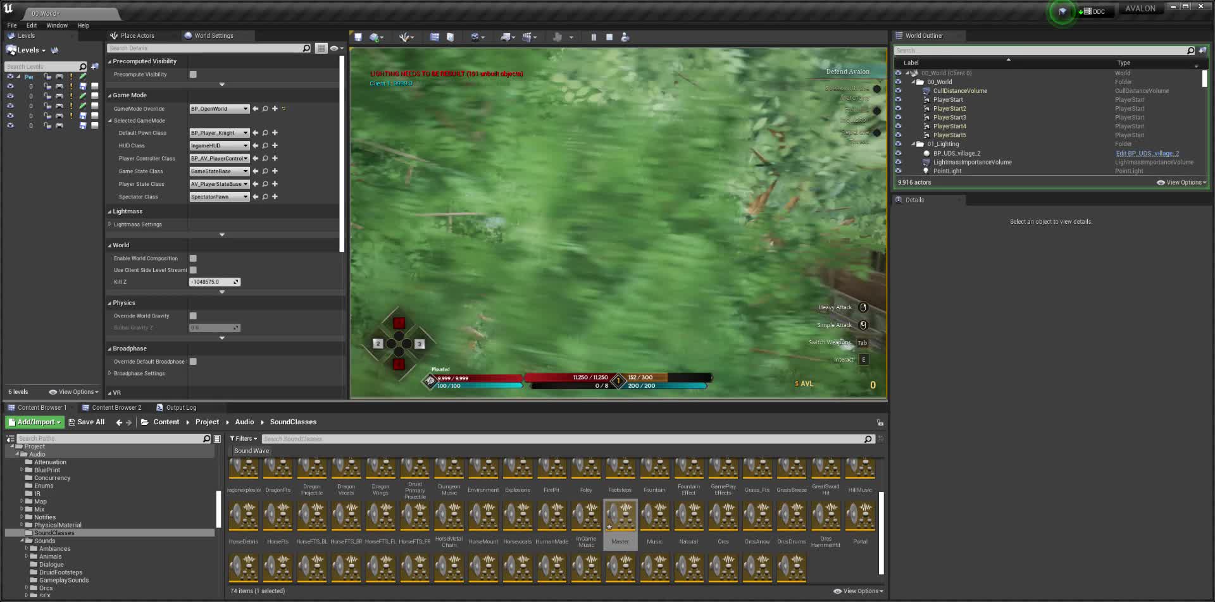Click the Save All button in Content Browser
The height and width of the screenshot is (602, 1215).
(x=87, y=422)
